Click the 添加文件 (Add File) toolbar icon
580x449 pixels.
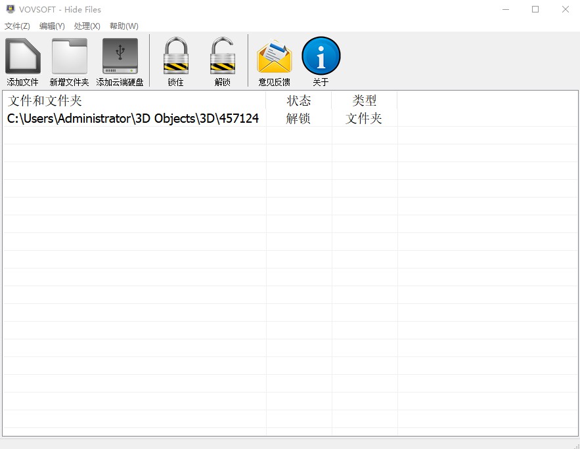pos(23,56)
